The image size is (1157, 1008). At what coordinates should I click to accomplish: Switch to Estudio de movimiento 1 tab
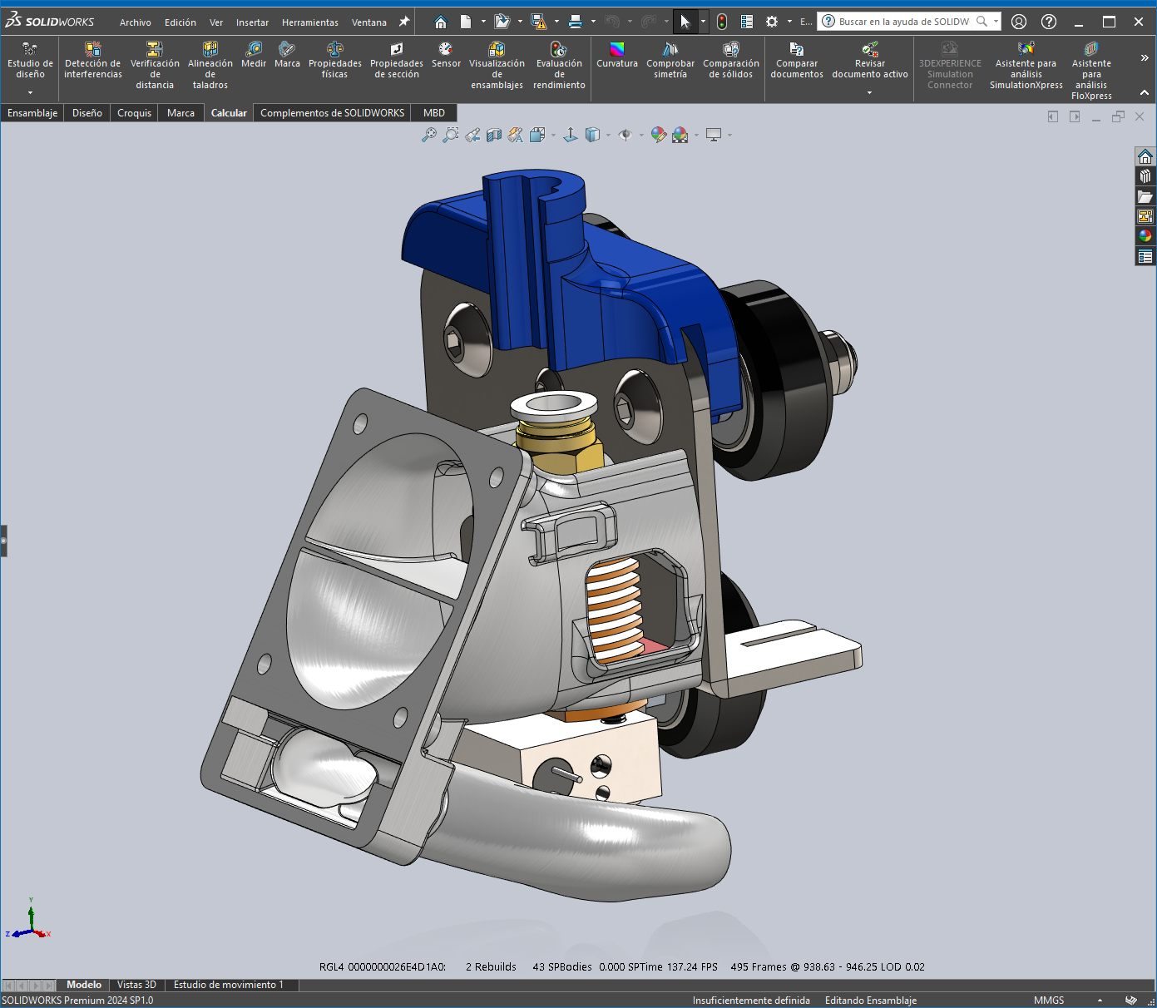[229, 985]
